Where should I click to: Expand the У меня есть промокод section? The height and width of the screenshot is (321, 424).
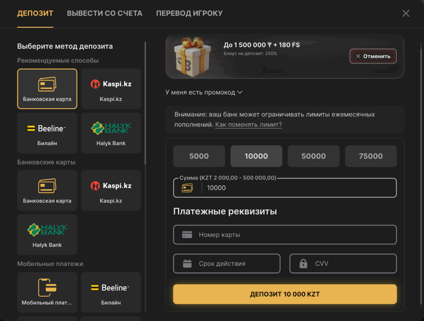pos(204,93)
